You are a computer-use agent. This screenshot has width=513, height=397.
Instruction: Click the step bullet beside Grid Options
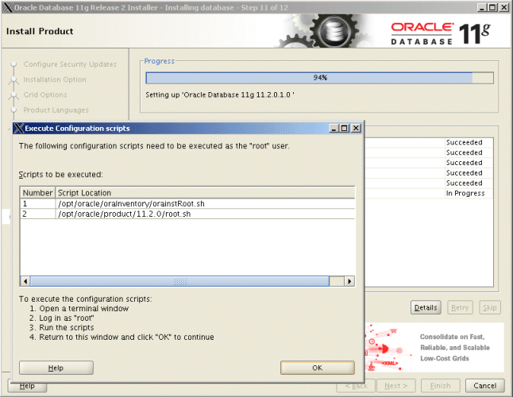pos(13,94)
